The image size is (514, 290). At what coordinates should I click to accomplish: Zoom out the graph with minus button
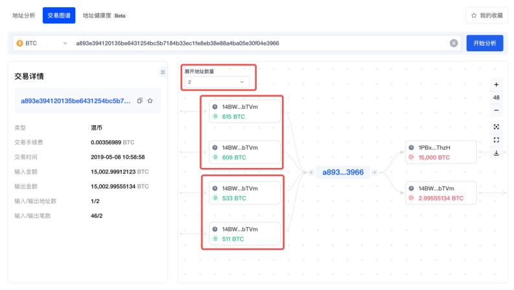[496, 110]
